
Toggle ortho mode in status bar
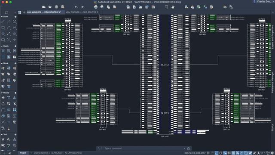click(217, 153)
